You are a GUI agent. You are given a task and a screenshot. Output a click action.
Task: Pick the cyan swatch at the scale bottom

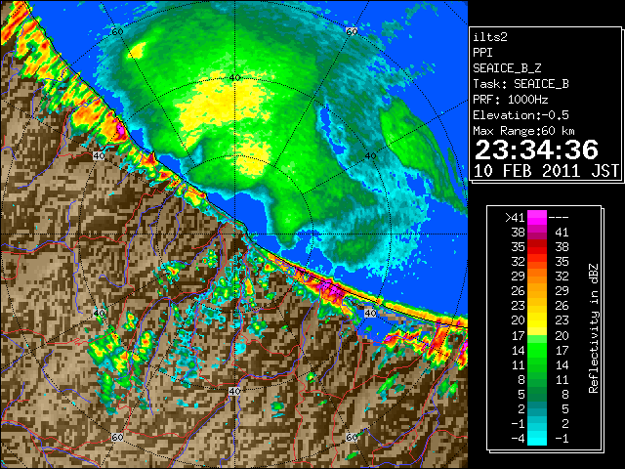coord(537,439)
